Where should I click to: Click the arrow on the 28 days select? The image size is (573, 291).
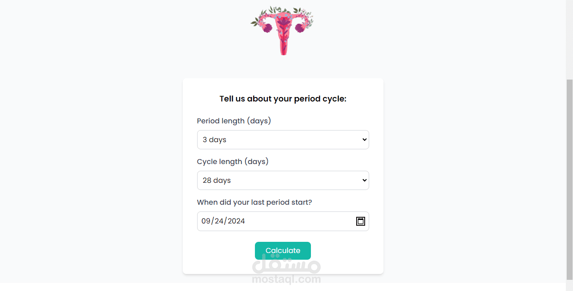pos(364,181)
